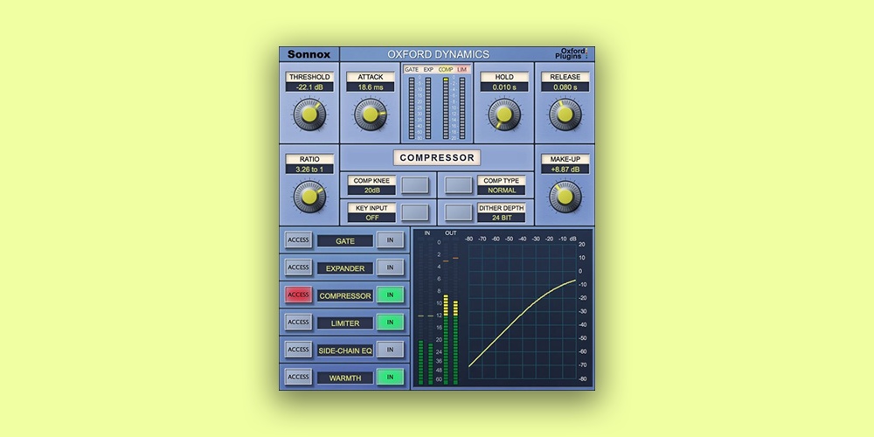874x437 pixels.
Task: Click the Comp Knee selector button
Action: (x=415, y=185)
